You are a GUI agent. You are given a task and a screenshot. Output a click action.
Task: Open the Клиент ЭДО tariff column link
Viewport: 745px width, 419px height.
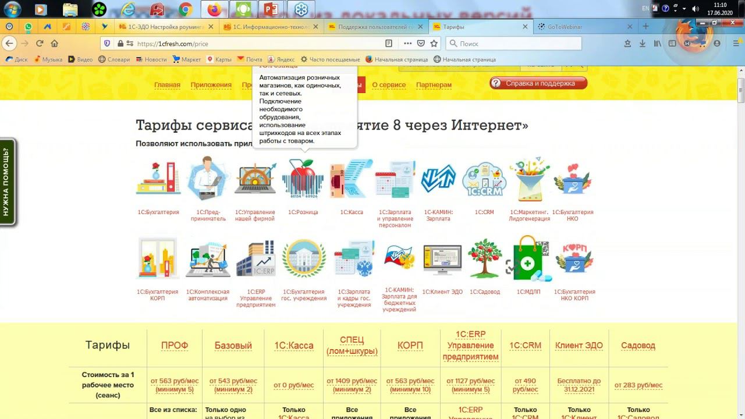coord(579,345)
